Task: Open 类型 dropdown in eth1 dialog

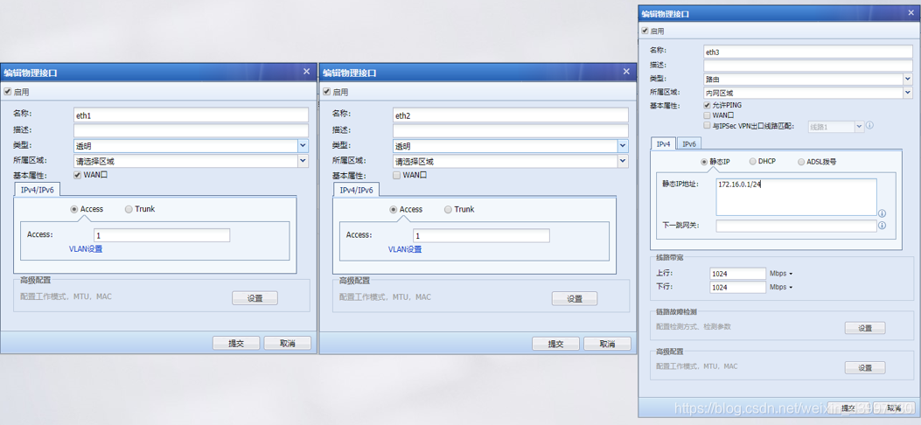Action: (303, 146)
